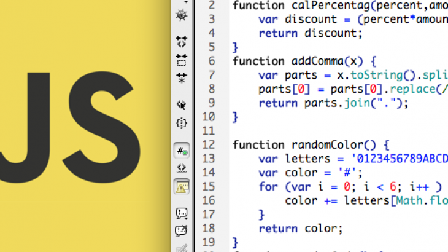Click line number 14 in gutter
The width and height of the screenshot is (448, 252).
click(x=209, y=173)
